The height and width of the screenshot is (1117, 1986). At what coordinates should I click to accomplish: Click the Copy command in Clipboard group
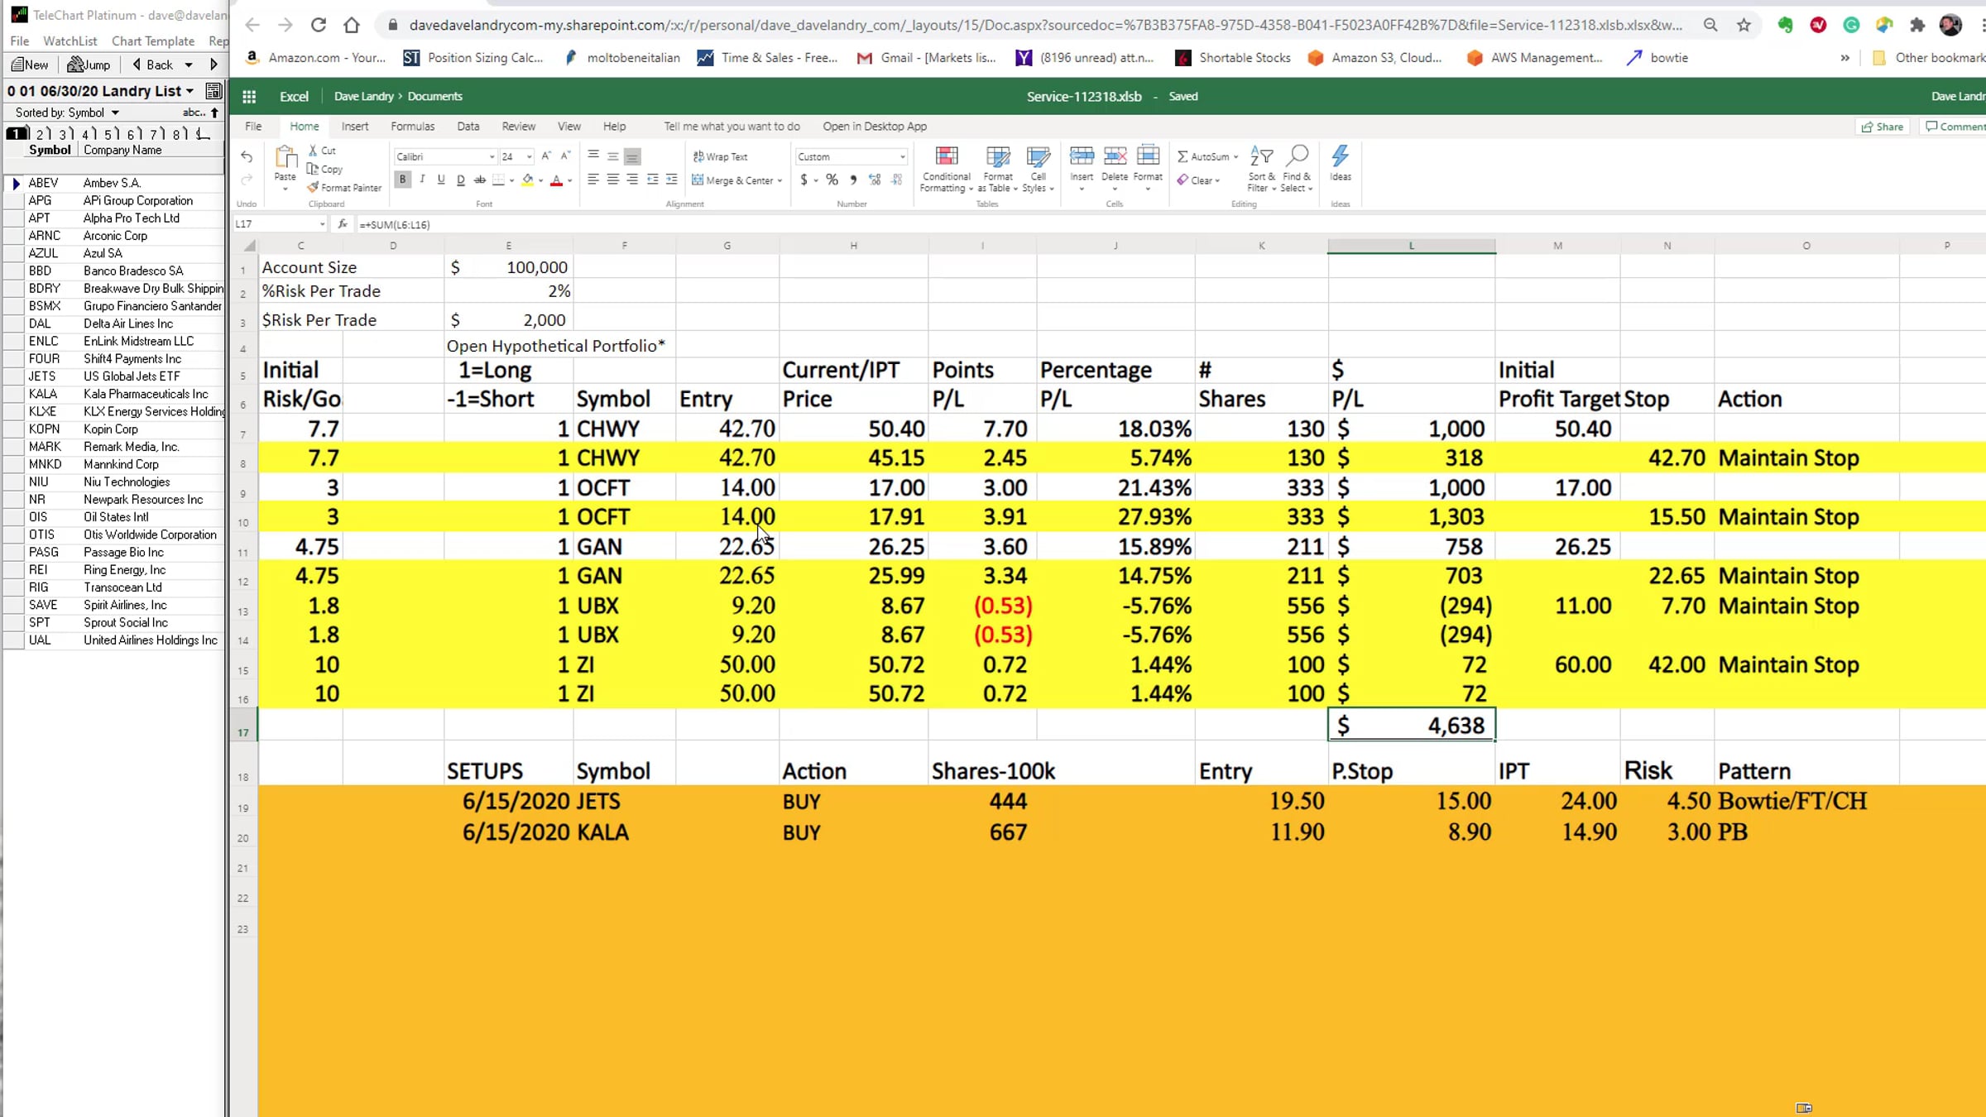(x=324, y=169)
